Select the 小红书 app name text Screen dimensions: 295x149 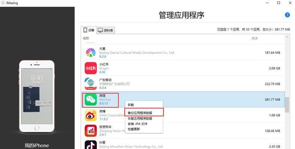pos(104,64)
